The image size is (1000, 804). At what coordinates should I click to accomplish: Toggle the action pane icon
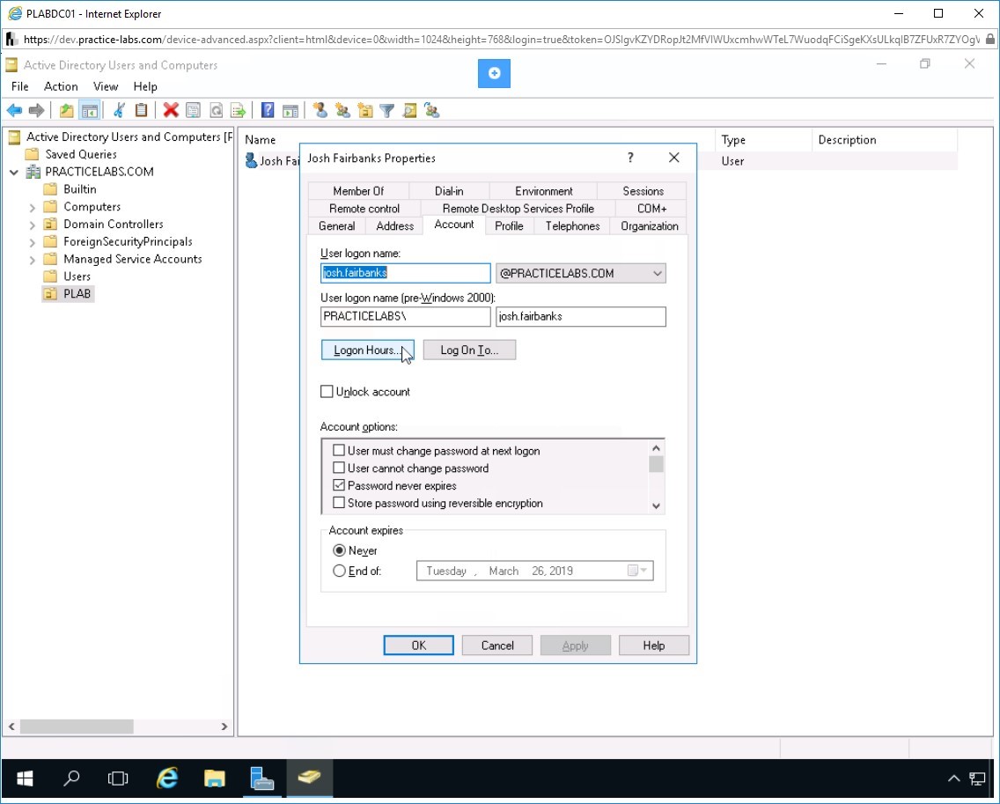(290, 110)
